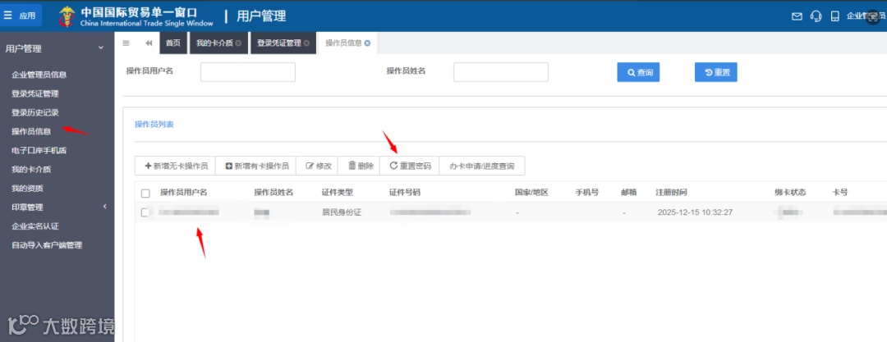Click the double left arrow tab scroll icon

pyautogui.click(x=149, y=43)
